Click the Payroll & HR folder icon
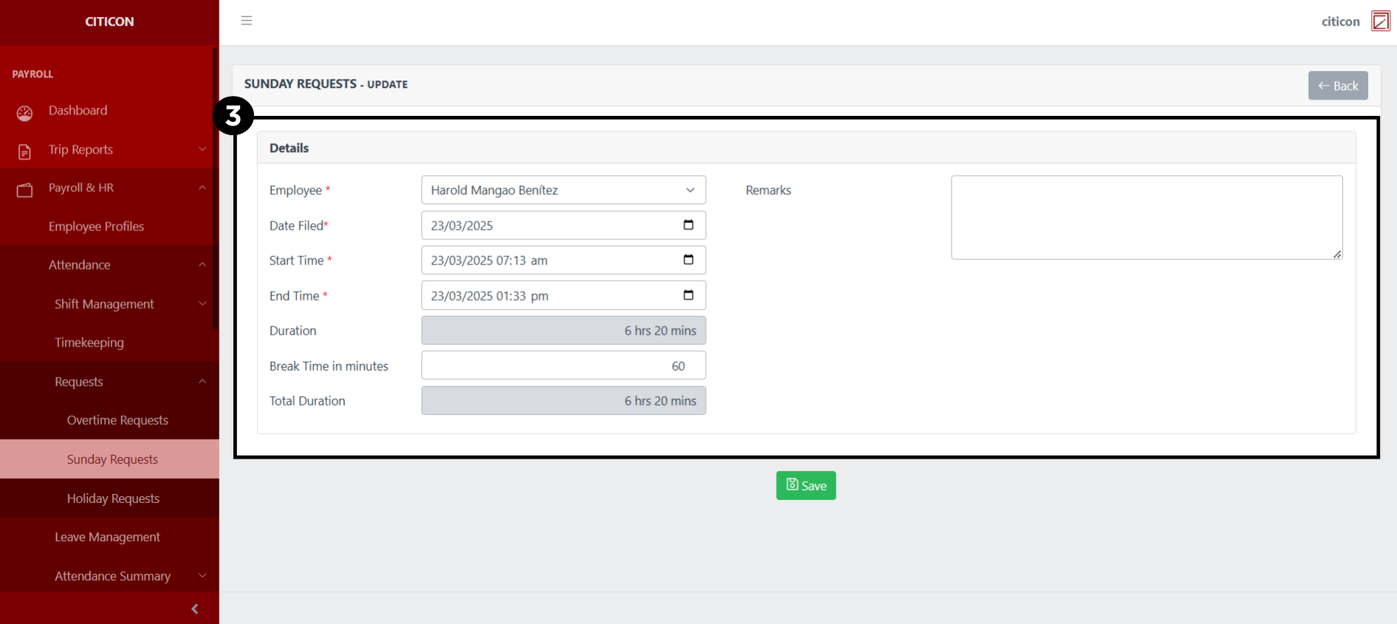The height and width of the screenshot is (624, 1397). pyautogui.click(x=24, y=190)
